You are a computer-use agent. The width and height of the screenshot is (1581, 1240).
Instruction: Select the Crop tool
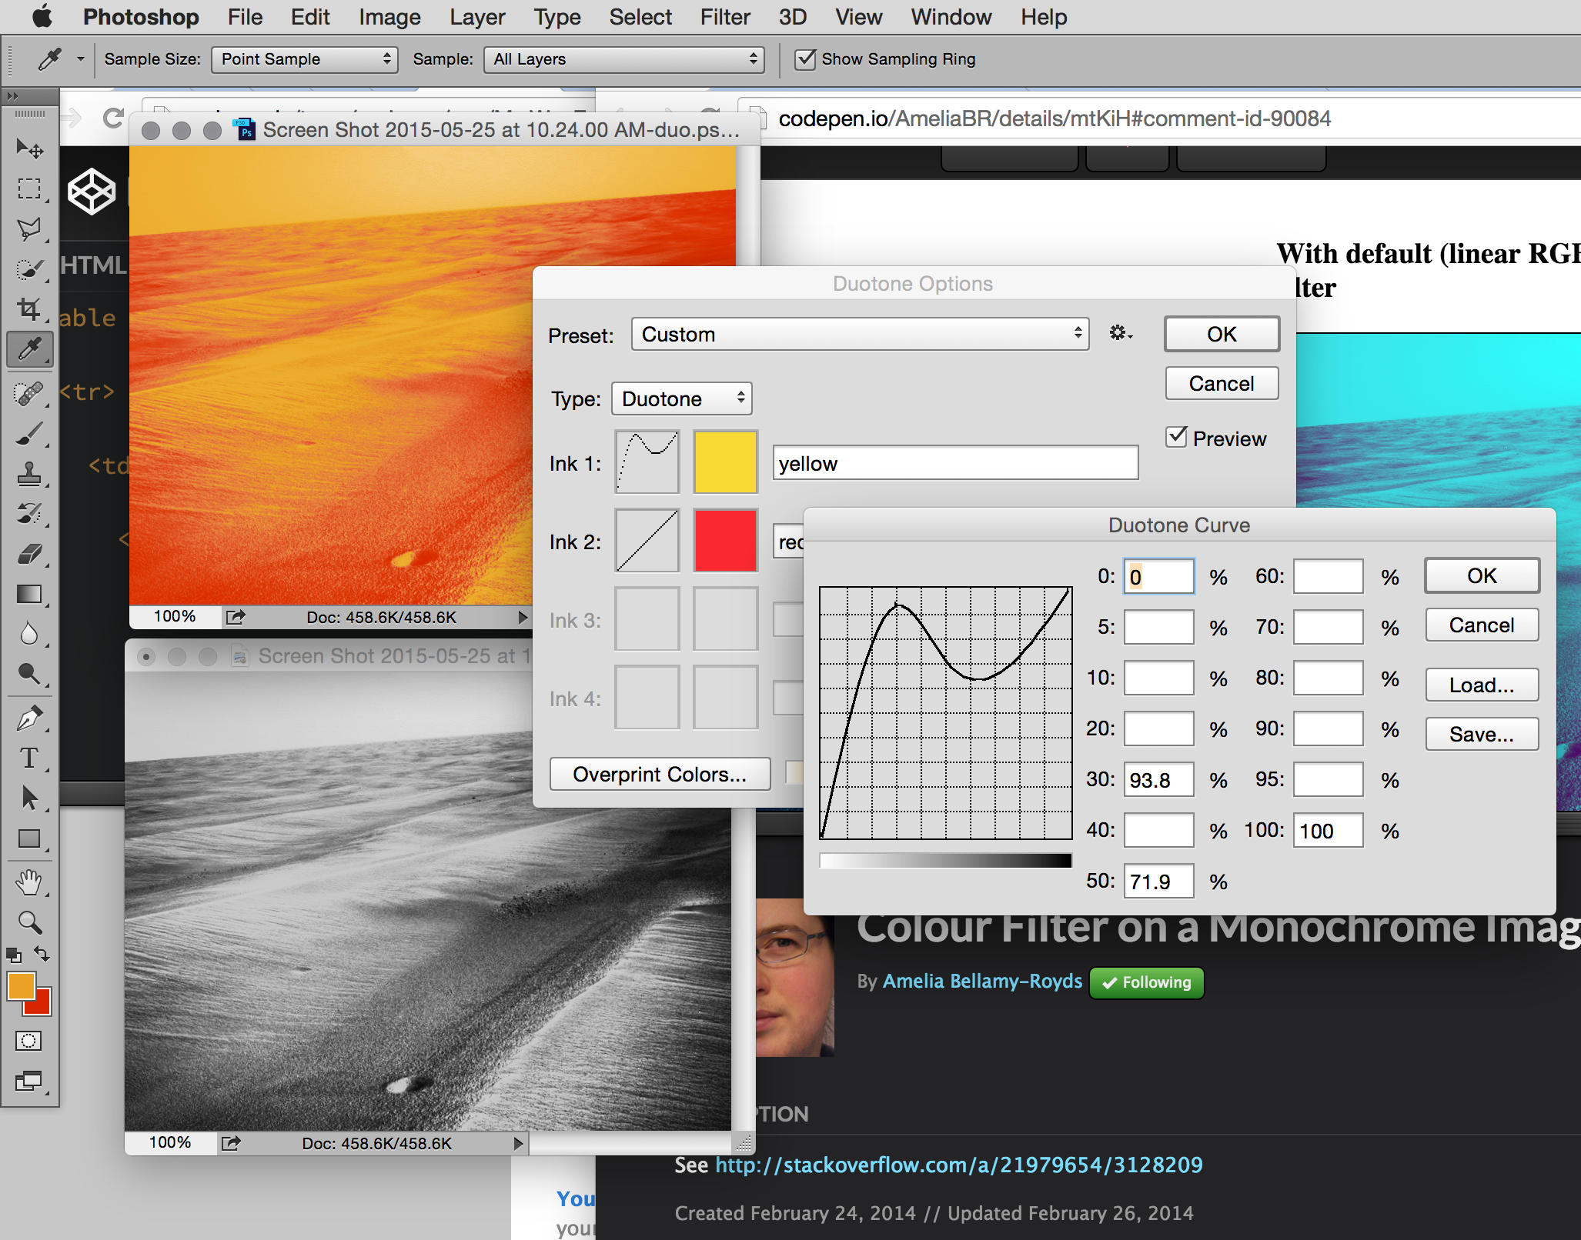point(29,309)
